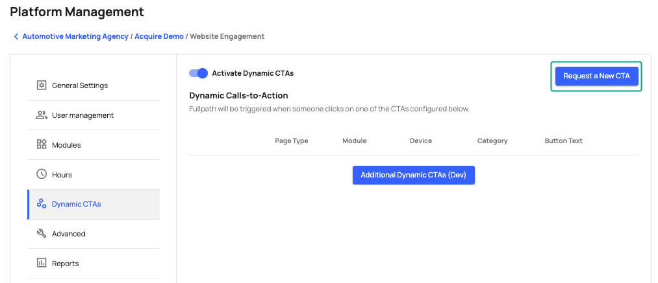Click the Button Text column header
This screenshot has width=658, height=283.
pos(563,141)
